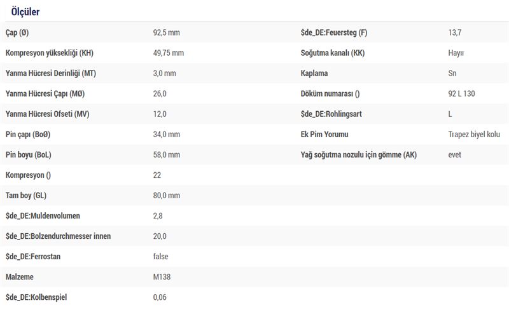Select Kompresyon yüksekliği (KH) row label

coord(50,53)
